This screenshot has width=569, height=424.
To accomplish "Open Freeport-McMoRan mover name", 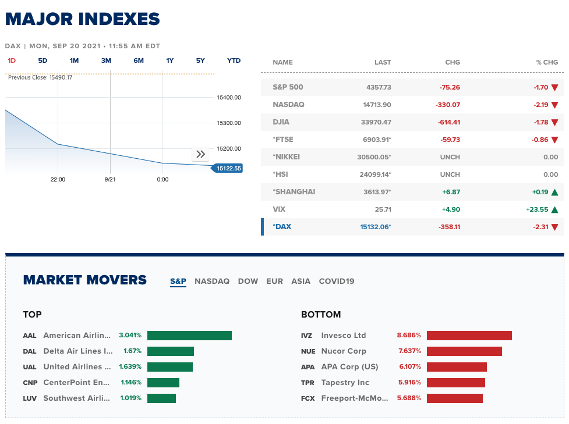I will [355, 398].
